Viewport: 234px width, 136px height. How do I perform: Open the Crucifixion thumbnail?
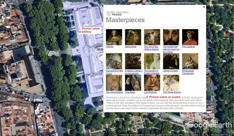133,83
